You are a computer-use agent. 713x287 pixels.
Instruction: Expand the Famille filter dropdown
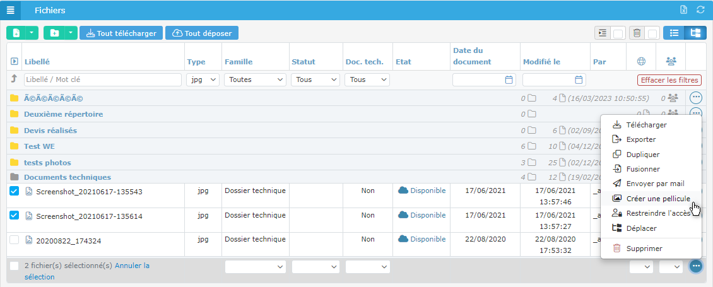pyautogui.click(x=255, y=80)
